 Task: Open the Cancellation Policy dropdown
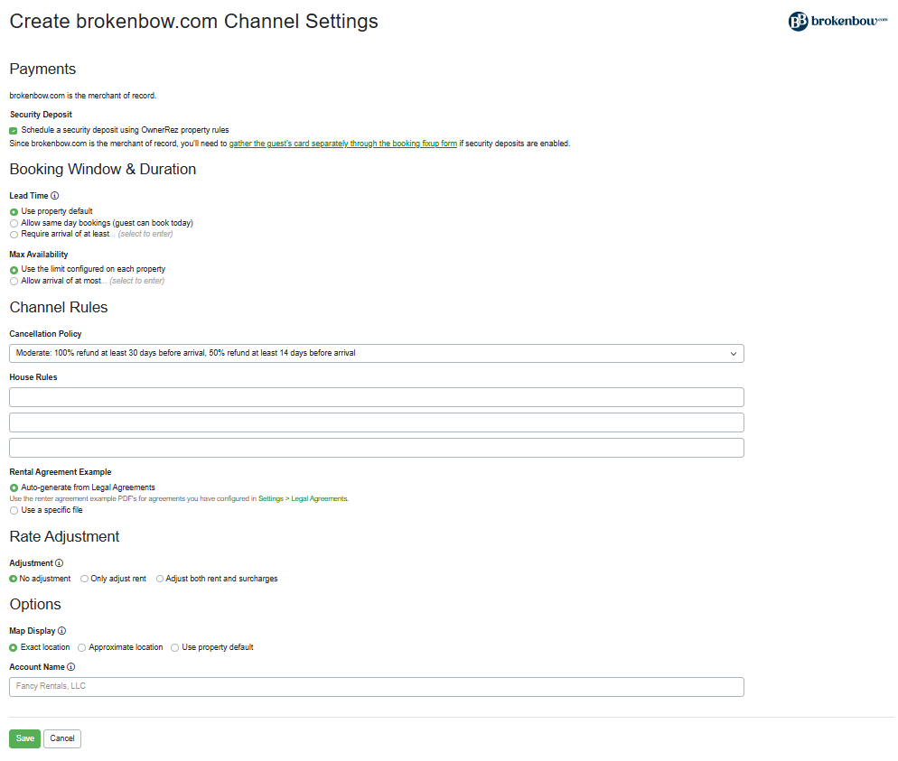tap(376, 354)
